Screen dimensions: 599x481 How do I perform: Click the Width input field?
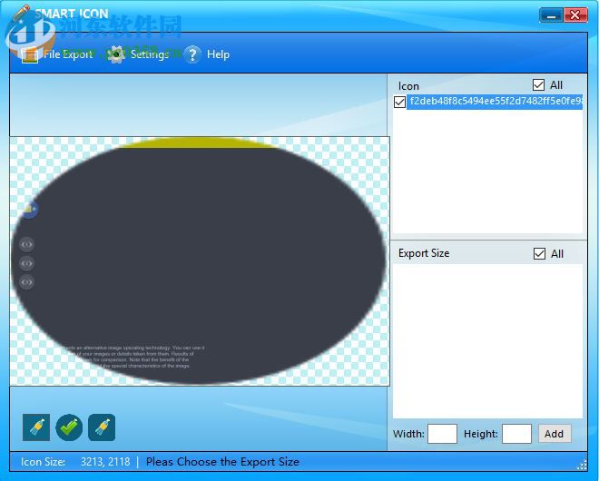coord(442,434)
